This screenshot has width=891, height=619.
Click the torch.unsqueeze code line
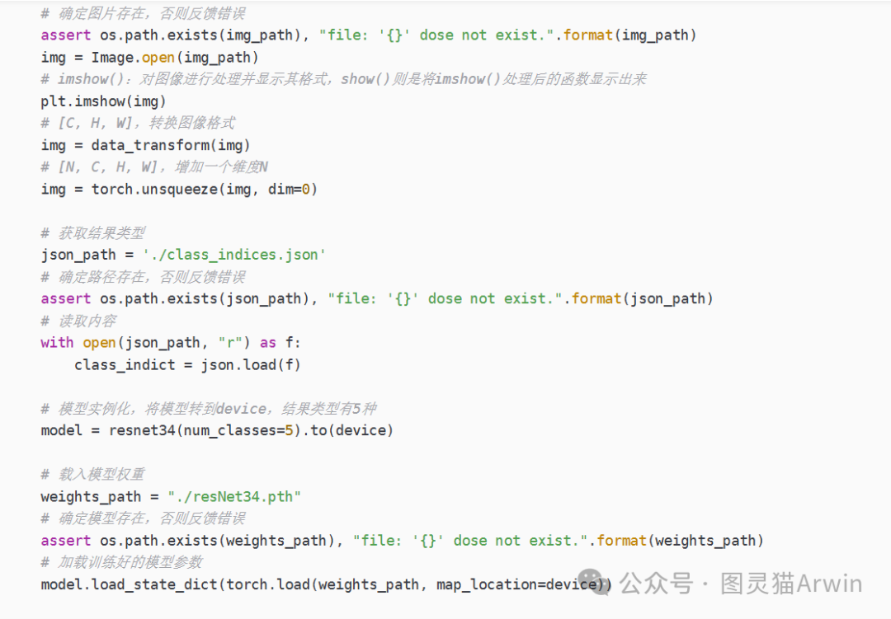coord(179,189)
